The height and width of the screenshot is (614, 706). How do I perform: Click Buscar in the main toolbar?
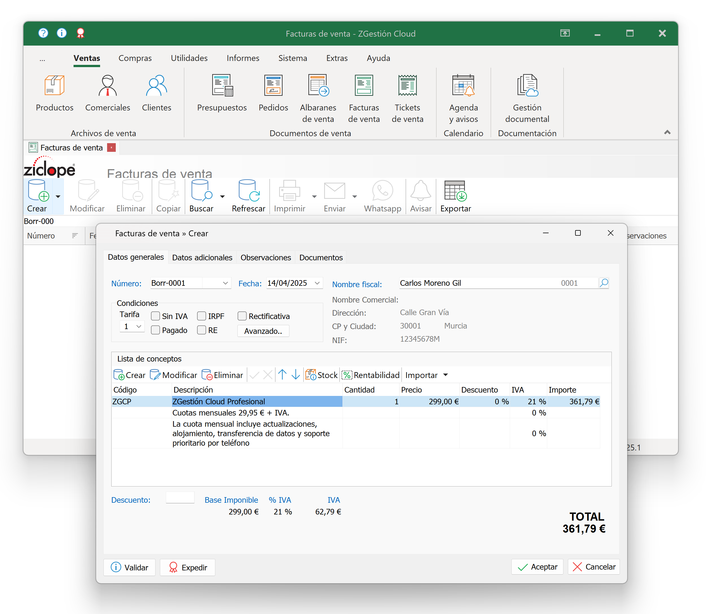tap(201, 196)
